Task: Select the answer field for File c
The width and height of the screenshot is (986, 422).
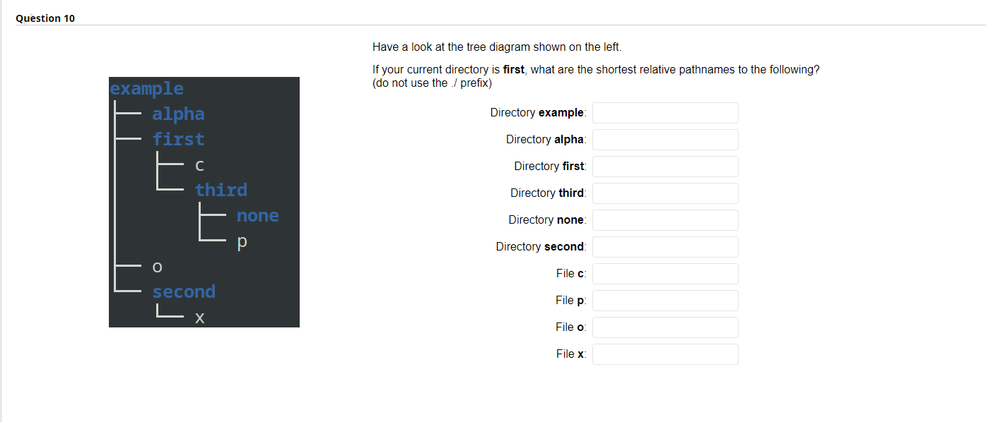Action: click(x=664, y=274)
